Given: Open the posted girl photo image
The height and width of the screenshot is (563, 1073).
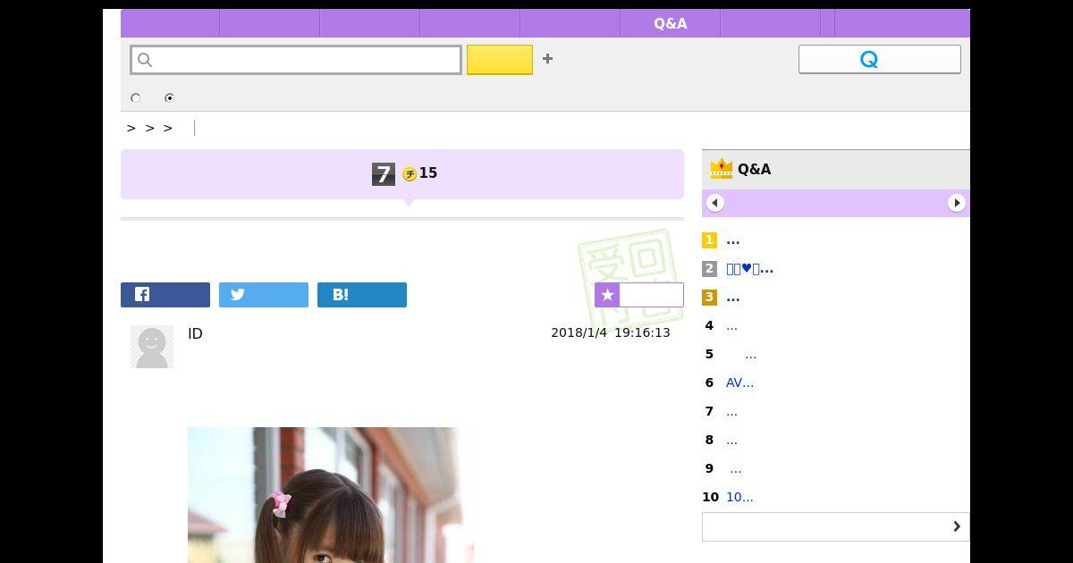Looking at the screenshot, I should tap(331, 495).
